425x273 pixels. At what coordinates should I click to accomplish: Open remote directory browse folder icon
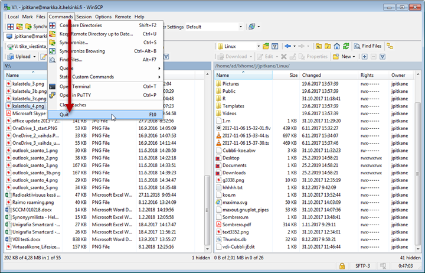(x=266, y=46)
